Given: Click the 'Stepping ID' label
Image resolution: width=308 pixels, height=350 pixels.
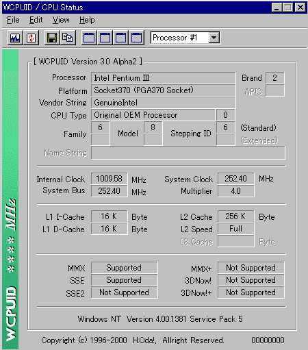Looking at the screenshot, I should pyautogui.click(x=191, y=134).
